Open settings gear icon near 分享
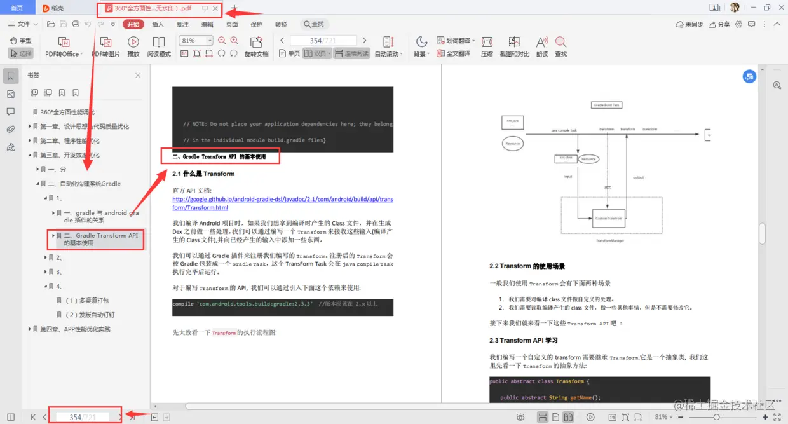 click(738, 24)
